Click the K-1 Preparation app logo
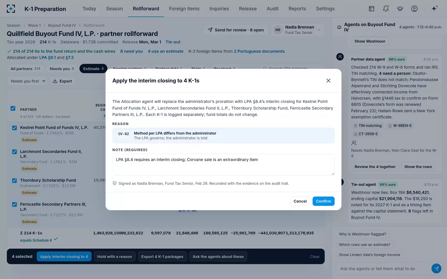This screenshot has height=279, width=447. pos(11,9)
